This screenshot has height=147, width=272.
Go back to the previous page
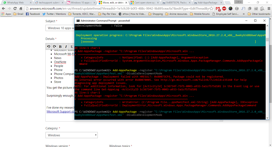pos(3,9)
